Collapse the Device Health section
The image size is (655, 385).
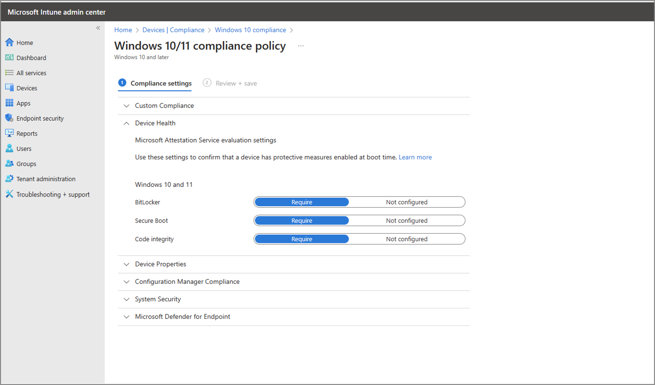click(127, 123)
